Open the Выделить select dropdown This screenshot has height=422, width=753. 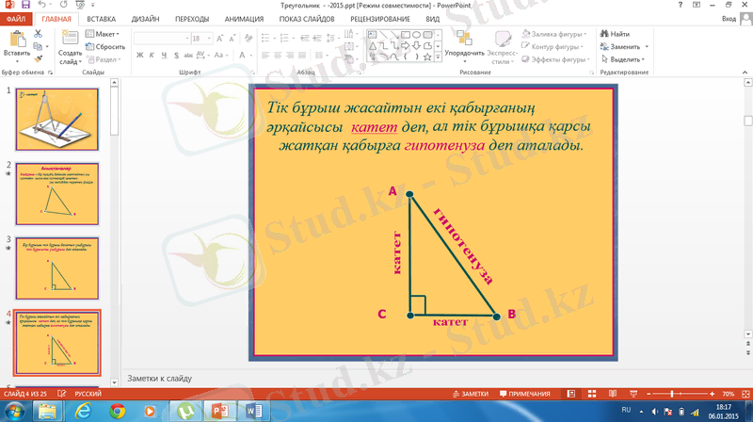point(625,58)
